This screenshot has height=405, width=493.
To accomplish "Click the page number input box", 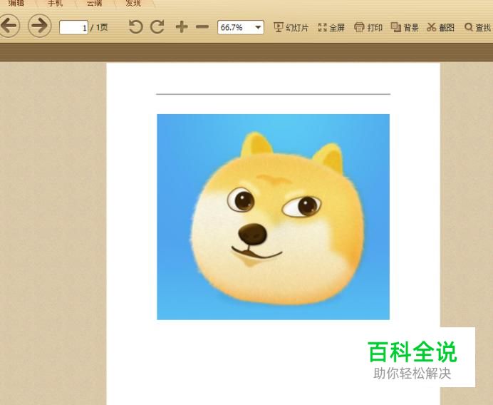I will pos(73,27).
